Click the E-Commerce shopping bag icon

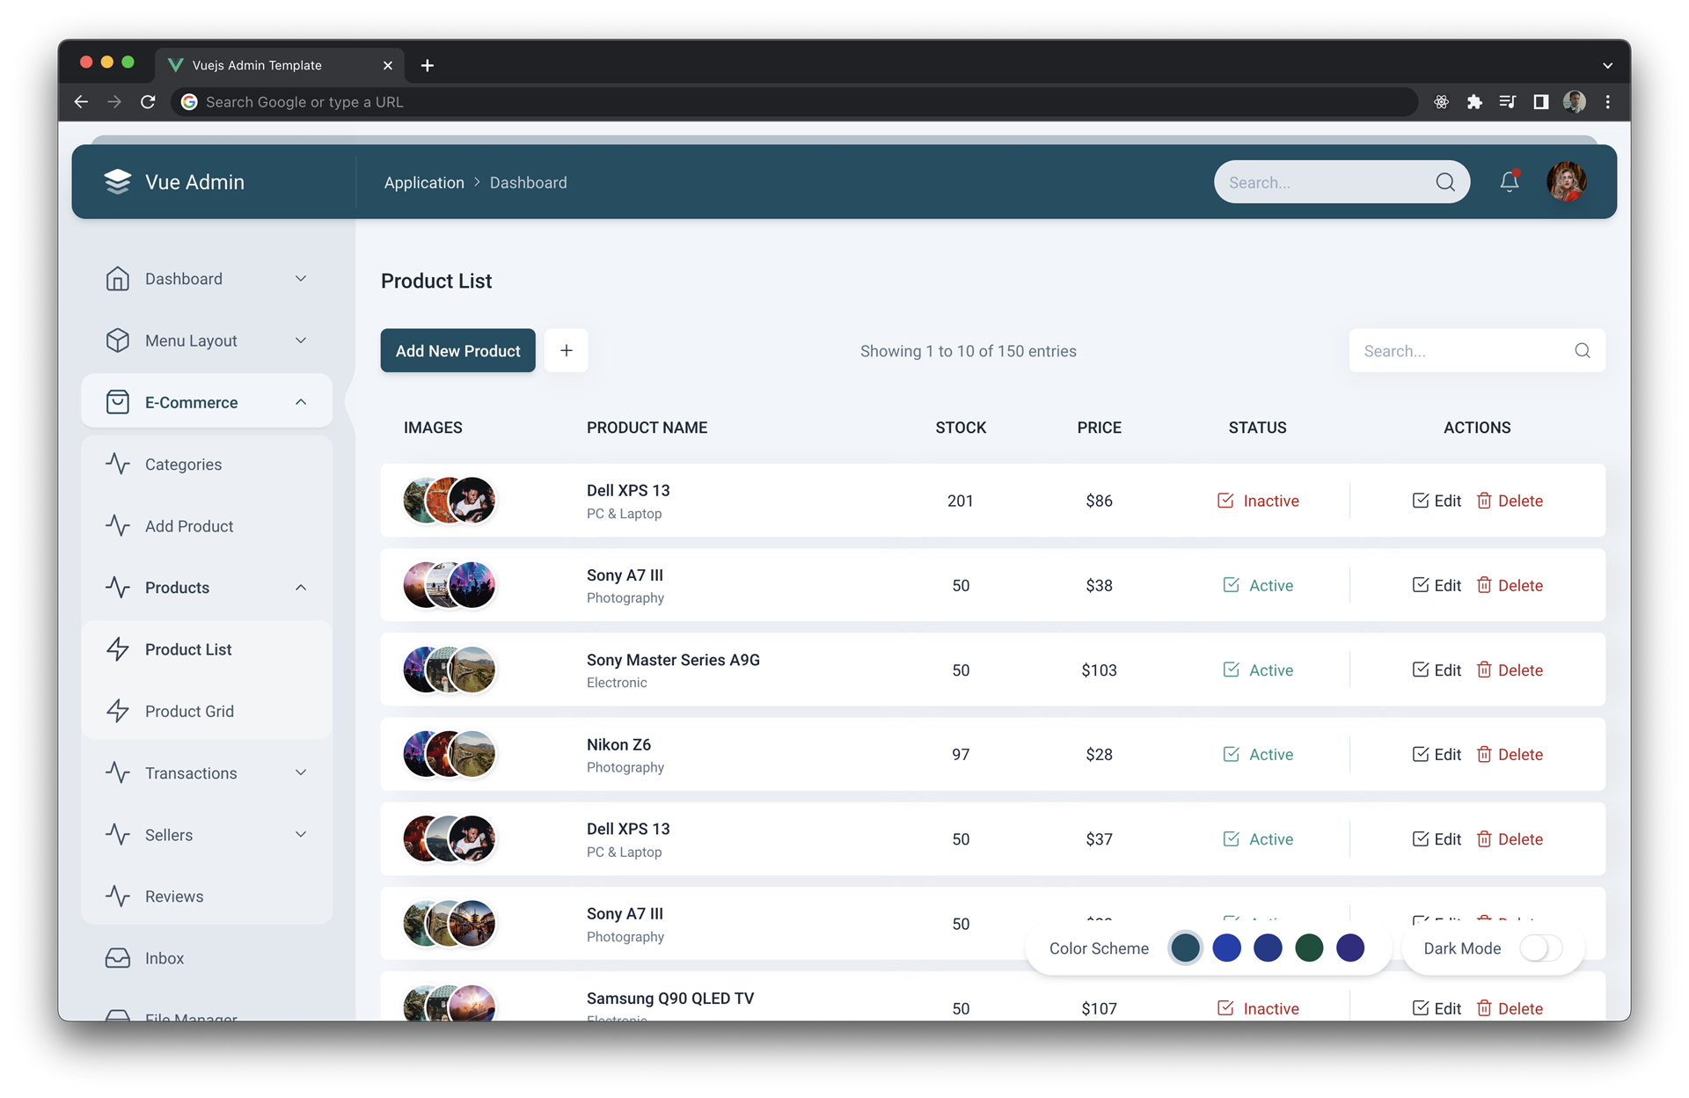[117, 402]
